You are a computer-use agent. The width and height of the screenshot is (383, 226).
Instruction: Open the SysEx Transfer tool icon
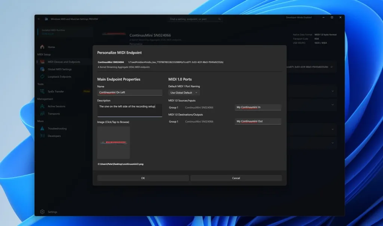coord(42,91)
